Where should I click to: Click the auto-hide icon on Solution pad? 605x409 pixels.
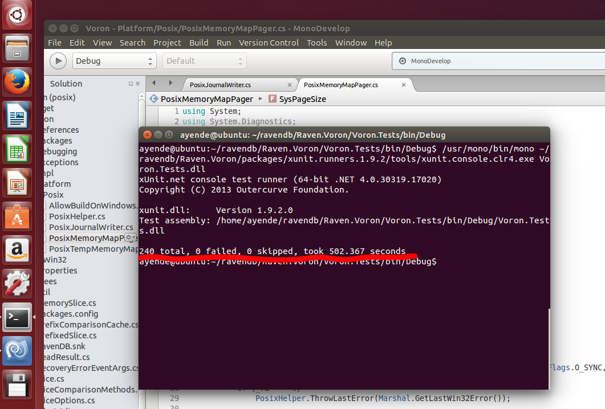point(131,84)
